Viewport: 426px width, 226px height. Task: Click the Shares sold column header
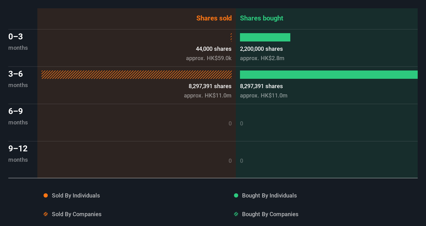(x=214, y=18)
